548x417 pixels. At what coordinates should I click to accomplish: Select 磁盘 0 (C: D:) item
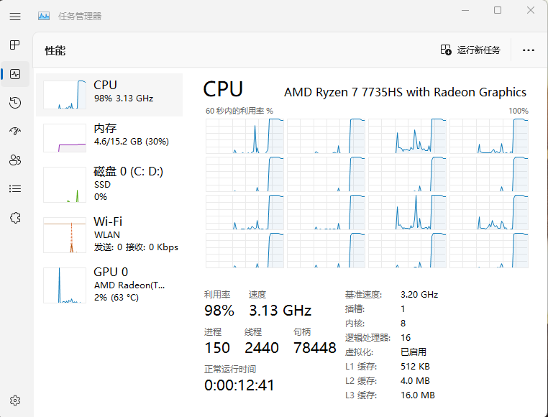[109, 184]
